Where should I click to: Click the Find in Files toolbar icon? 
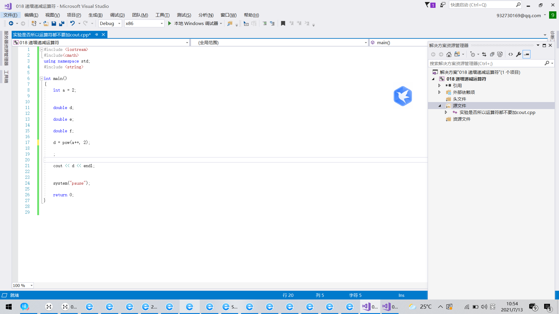click(230, 24)
